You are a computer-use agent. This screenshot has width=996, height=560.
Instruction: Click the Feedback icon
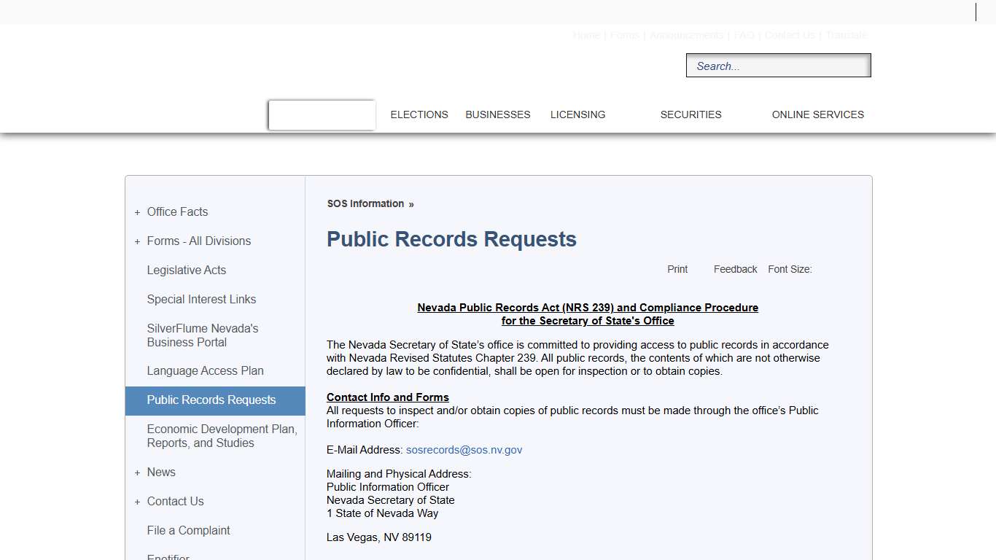[734, 269]
